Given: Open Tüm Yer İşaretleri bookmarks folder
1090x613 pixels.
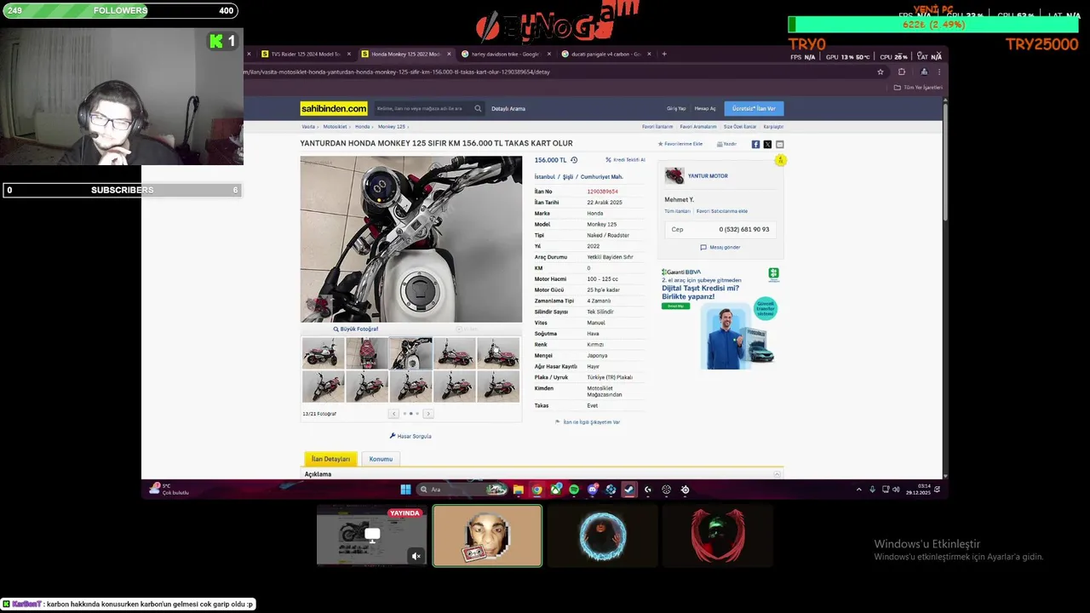Looking at the screenshot, I should click(919, 87).
